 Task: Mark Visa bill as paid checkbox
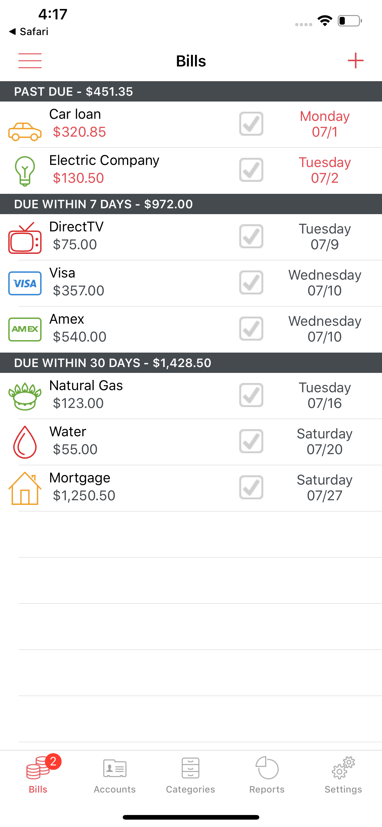coord(251,282)
